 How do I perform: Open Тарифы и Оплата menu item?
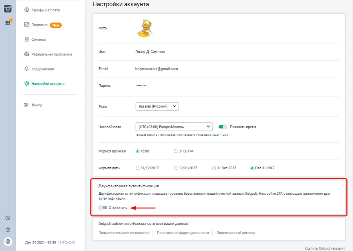pyautogui.click(x=45, y=10)
